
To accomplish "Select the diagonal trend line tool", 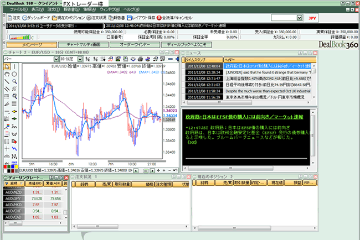I will pyautogui.click(x=7, y=82).
